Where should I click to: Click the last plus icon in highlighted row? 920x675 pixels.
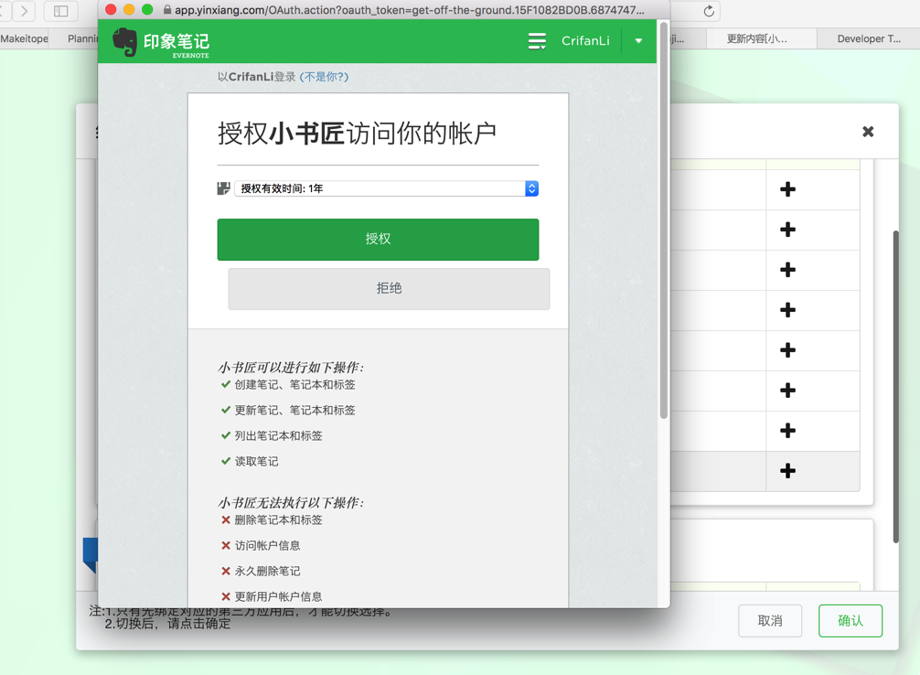tap(787, 471)
